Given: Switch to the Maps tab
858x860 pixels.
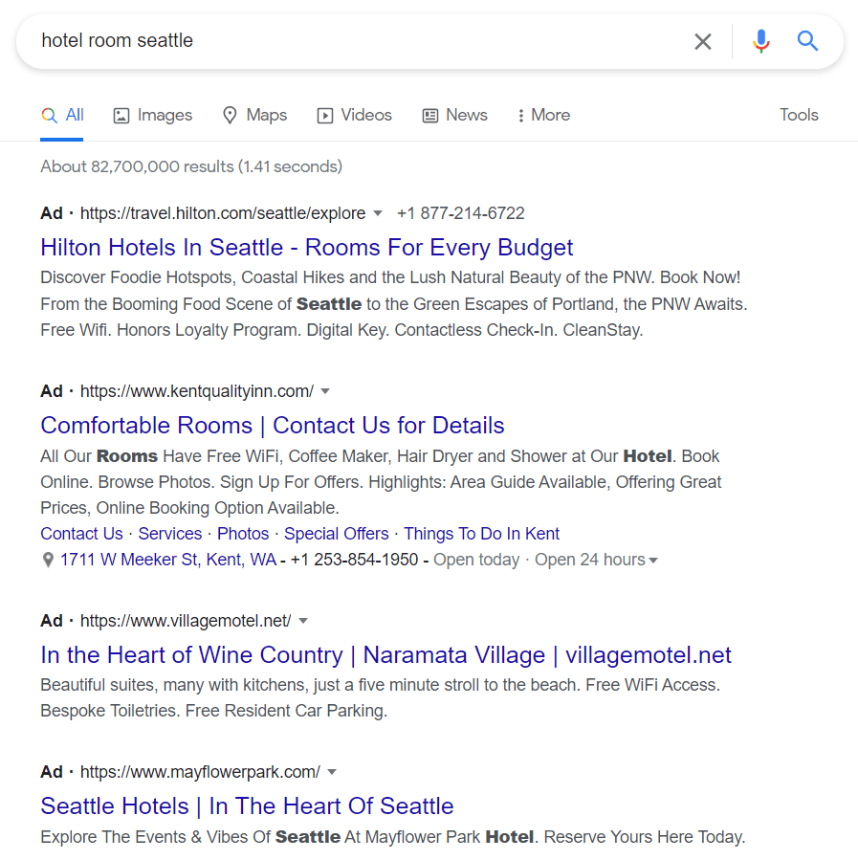Looking at the screenshot, I should click(254, 115).
